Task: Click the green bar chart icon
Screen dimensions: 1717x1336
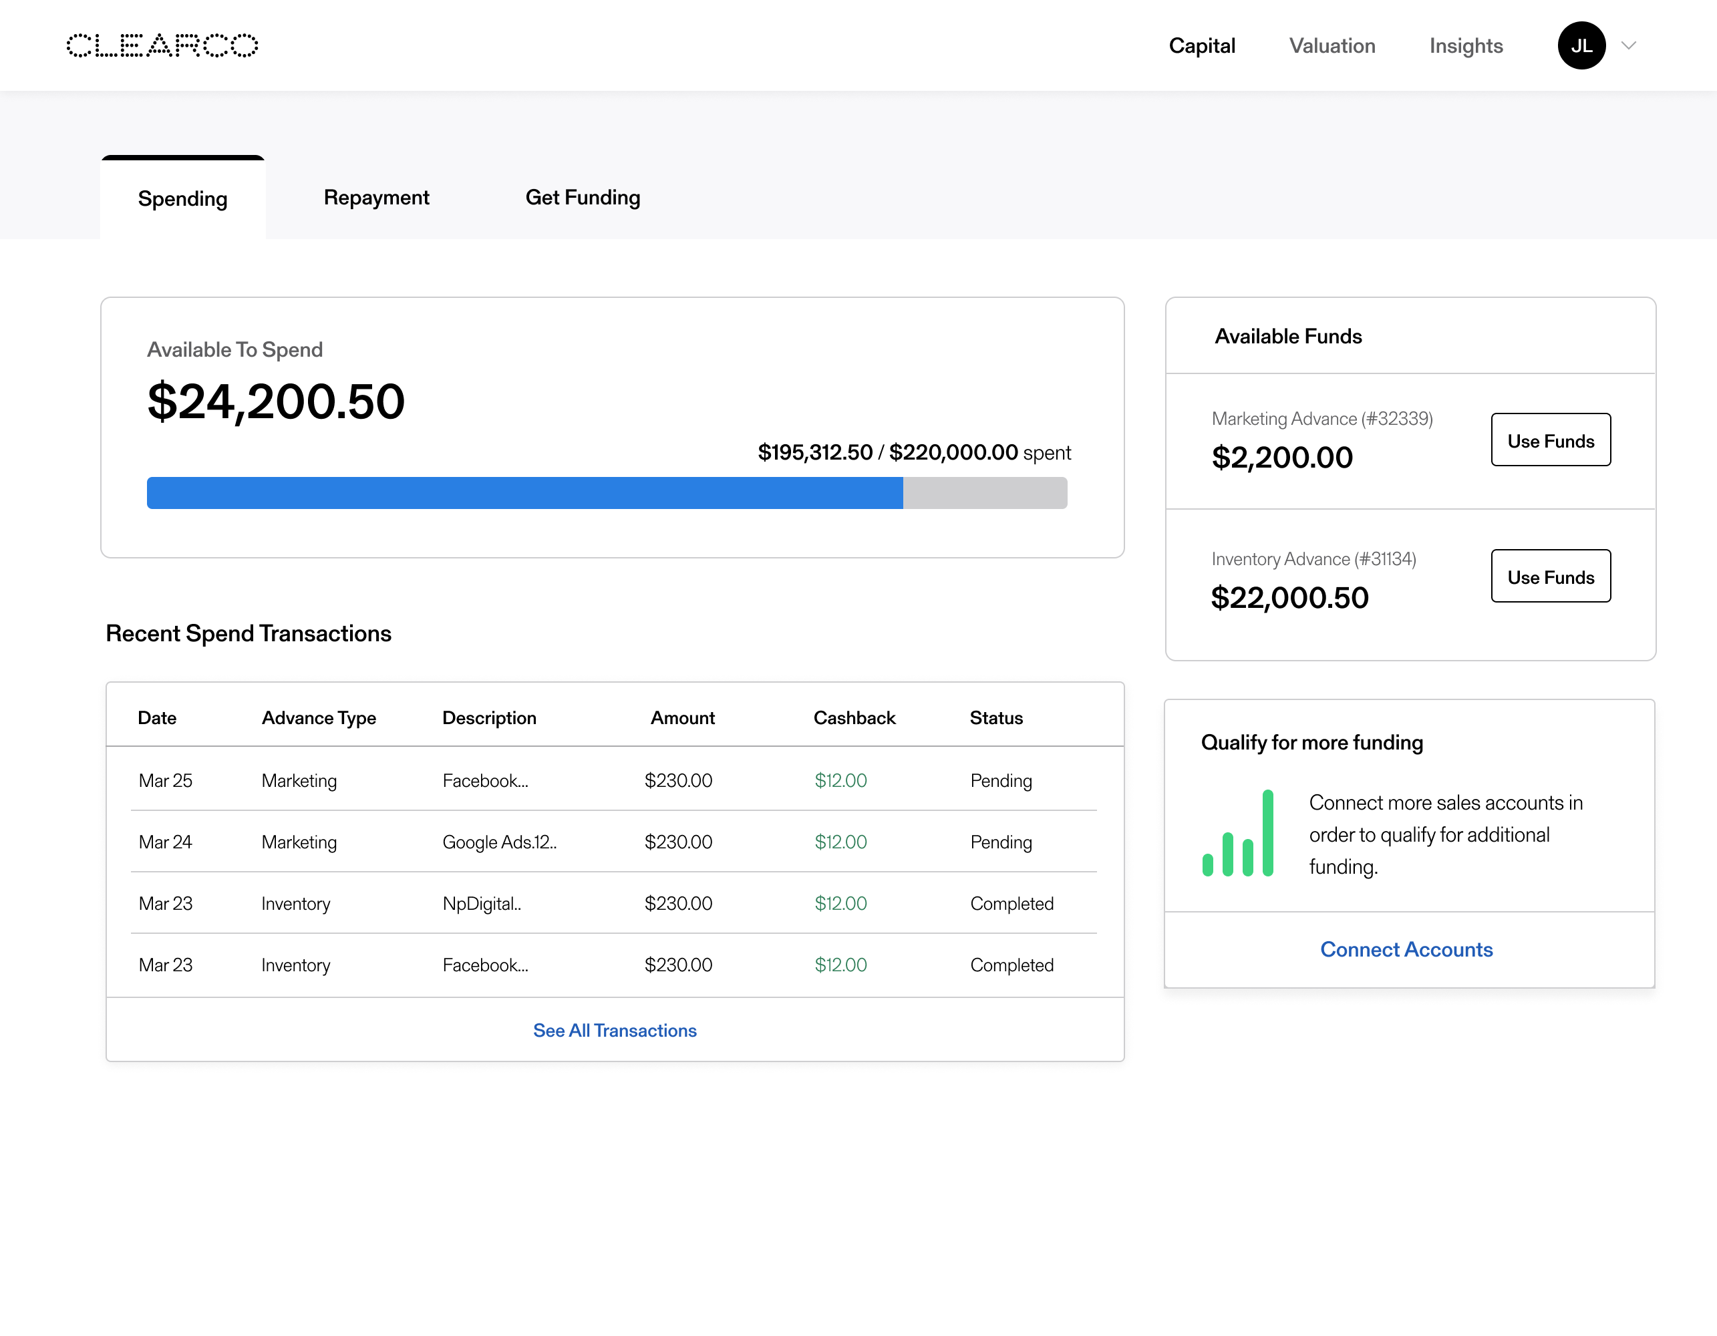Action: point(1237,833)
